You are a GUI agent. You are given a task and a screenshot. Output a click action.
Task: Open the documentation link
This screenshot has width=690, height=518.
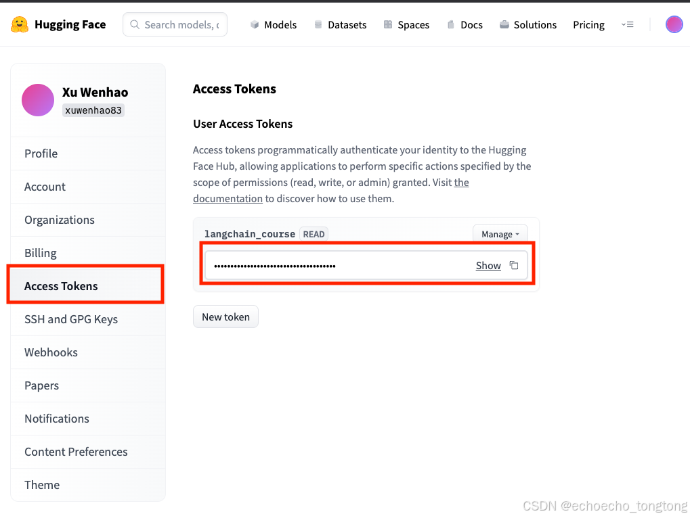click(x=228, y=199)
